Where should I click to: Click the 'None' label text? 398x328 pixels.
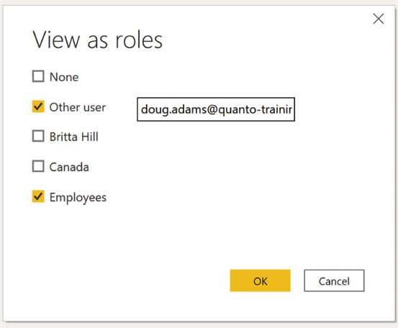point(64,77)
